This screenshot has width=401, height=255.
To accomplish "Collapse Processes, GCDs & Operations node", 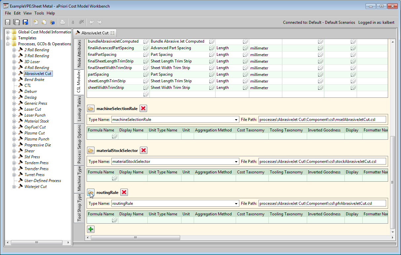I will click(x=8, y=44).
